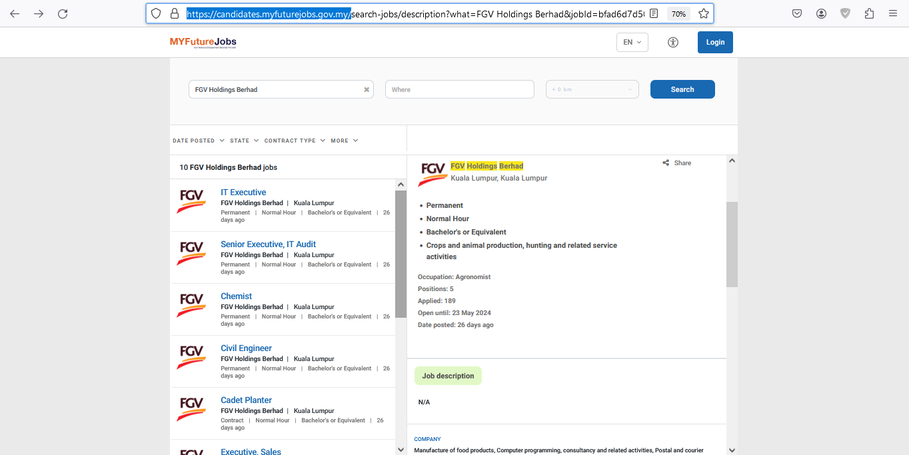
Task: Click the job details scrollbar thumb
Action: coord(732,244)
